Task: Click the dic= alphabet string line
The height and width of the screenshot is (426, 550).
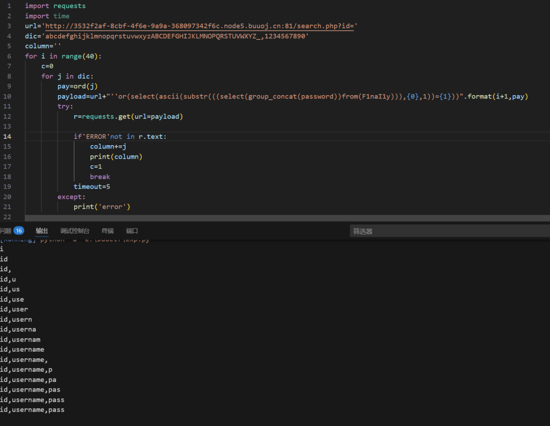Action: 167,36
